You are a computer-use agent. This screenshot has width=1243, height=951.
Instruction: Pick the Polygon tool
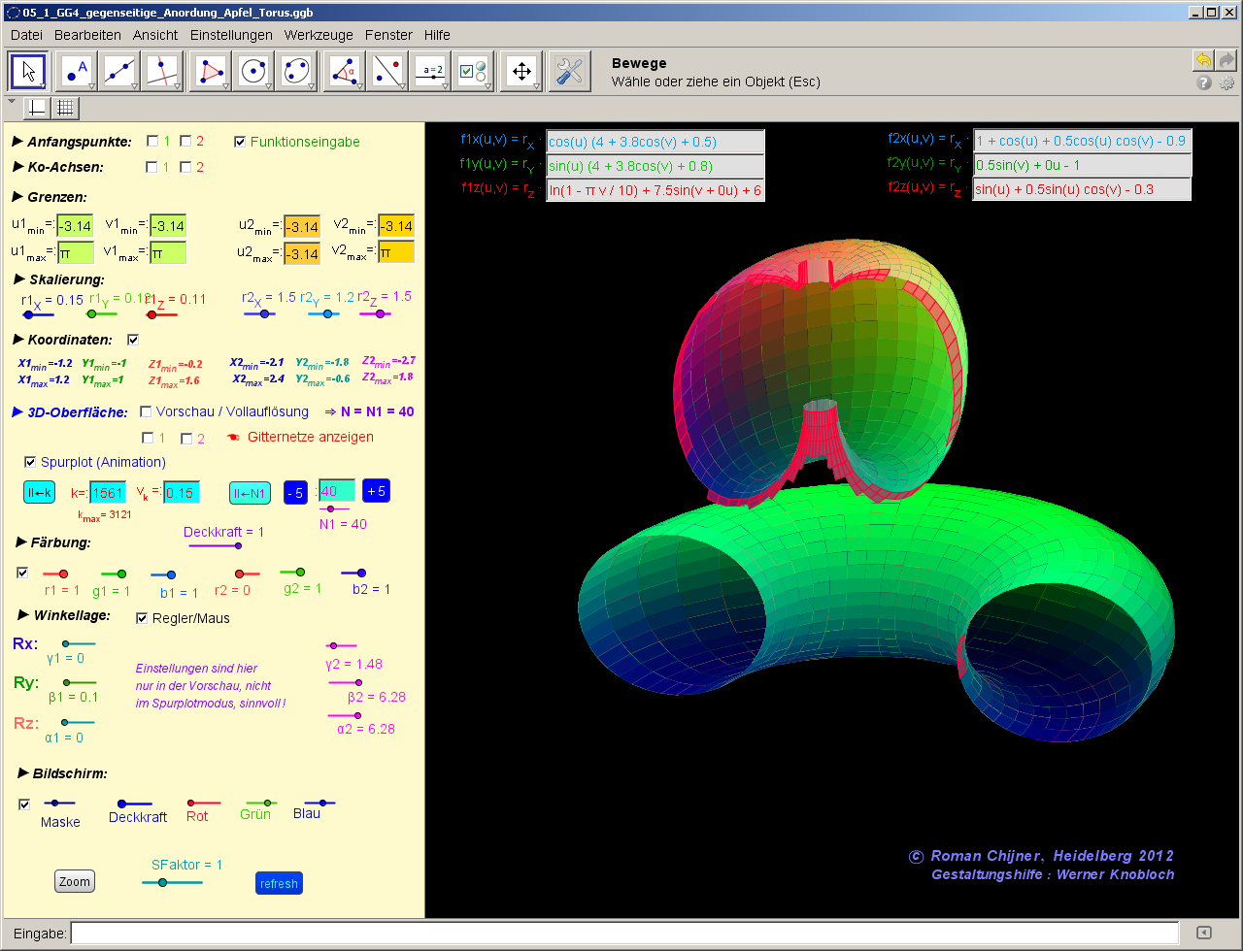pyautogui.click(x=211, y=71)
